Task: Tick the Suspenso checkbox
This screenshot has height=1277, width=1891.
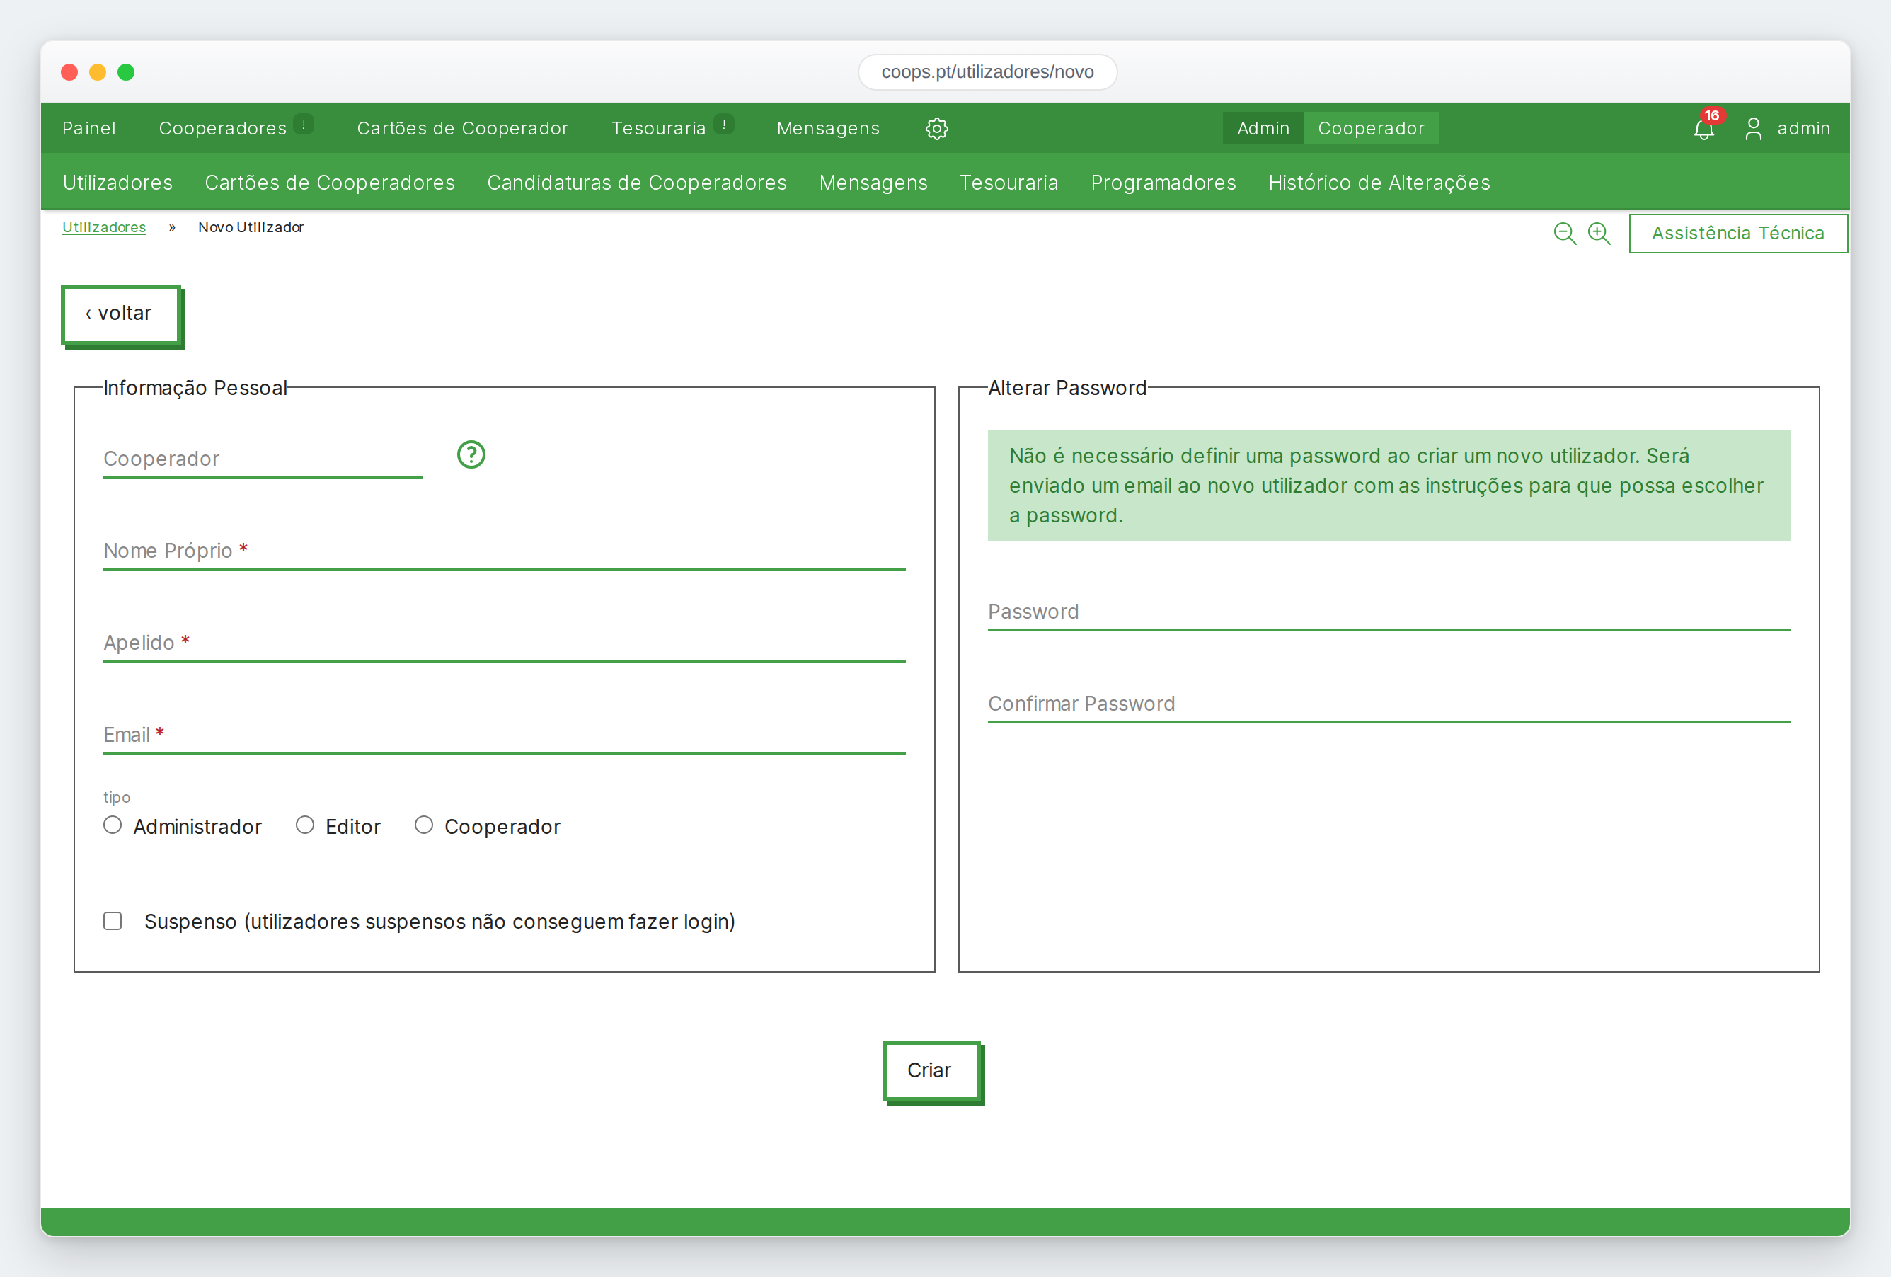Action: [113, 920]
